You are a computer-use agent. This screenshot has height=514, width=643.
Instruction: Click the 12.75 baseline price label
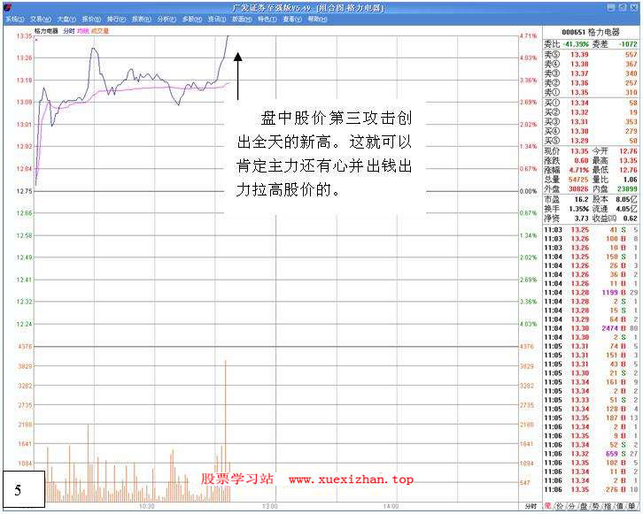tap(24, 191)
